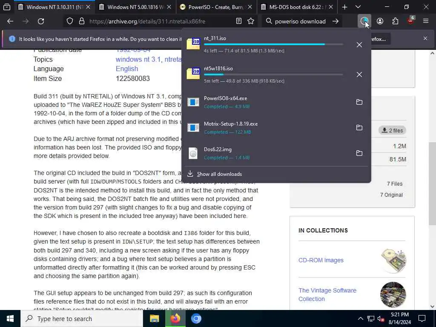Close the PowerISO tab
Screen dimensions: 436x327
(250, 7)
